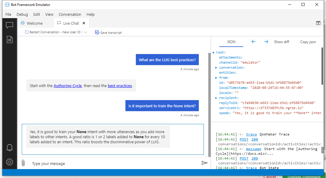The width and height of the screenshot is (326, 178).
Task: Select the 'What are the LUIS best practices?' message
Action: point(167,60)
